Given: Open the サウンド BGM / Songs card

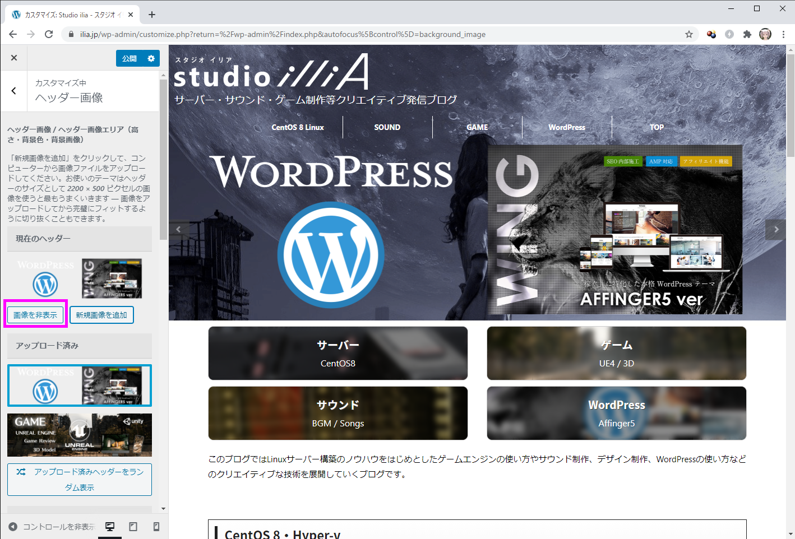Looking at the screenshot, I should (338, 413).
